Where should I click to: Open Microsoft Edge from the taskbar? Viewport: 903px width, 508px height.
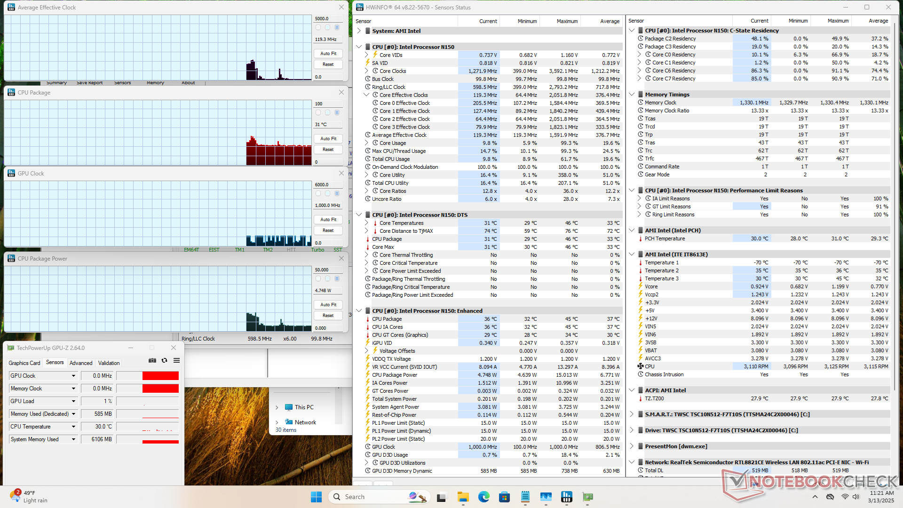(483, 497)
